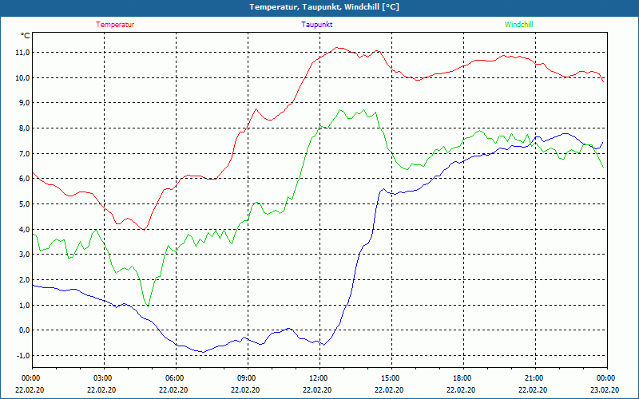Click the -1,0 y-axis value

(x=22, y=355)
